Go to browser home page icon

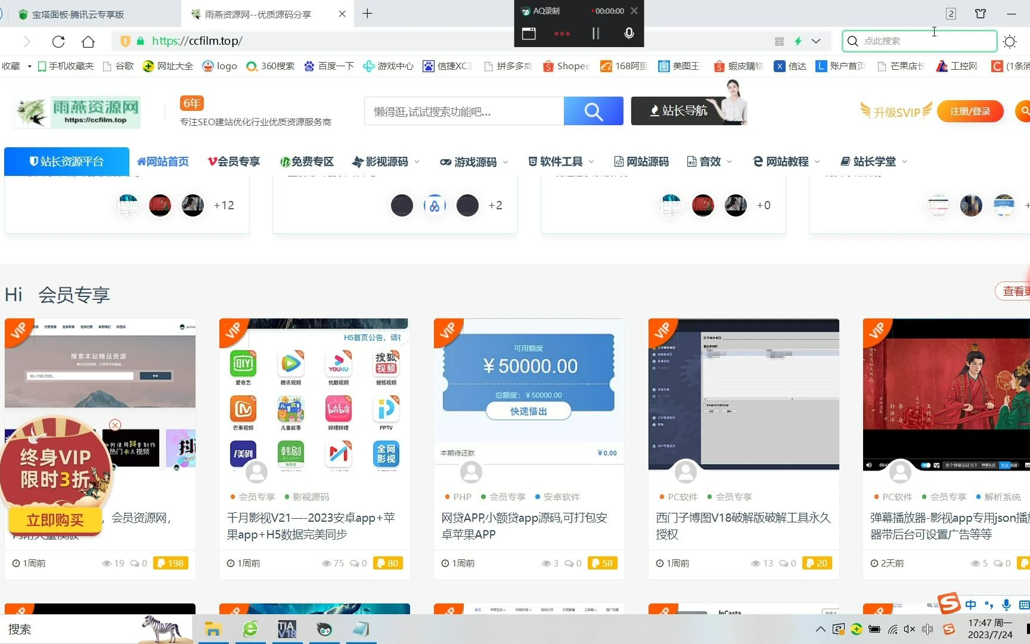(88, 41)
